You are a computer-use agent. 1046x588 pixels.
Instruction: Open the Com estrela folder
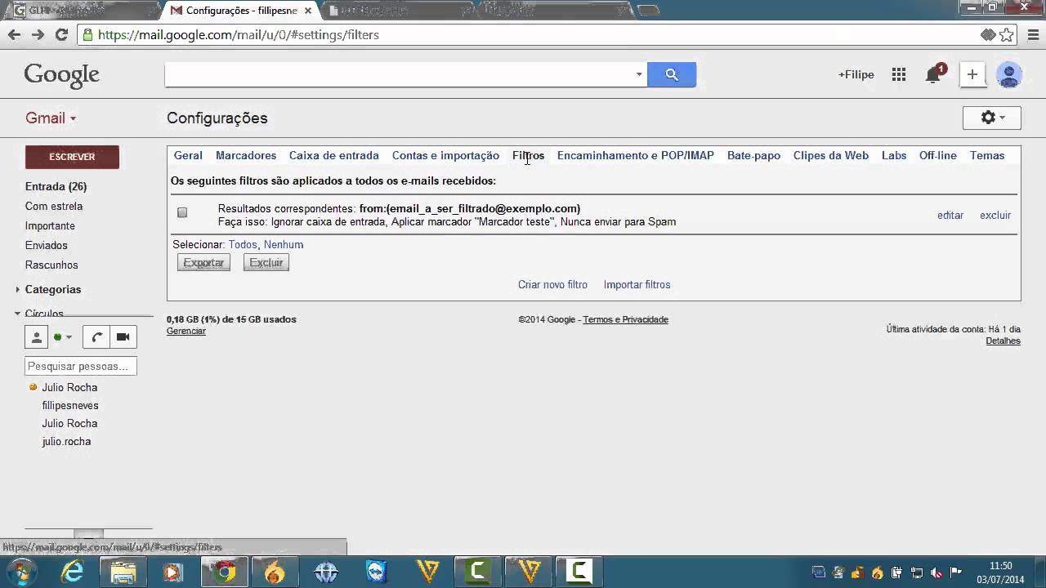[54, 206]
